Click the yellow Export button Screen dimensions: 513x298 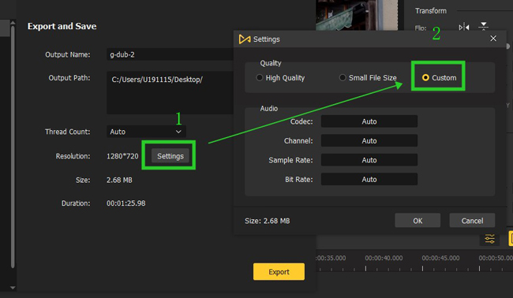tap(279, 271)
